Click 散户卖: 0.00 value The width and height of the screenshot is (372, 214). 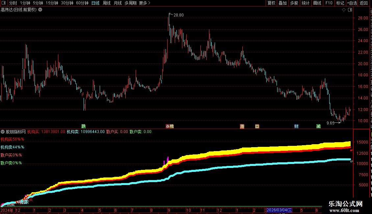(141, 132)
